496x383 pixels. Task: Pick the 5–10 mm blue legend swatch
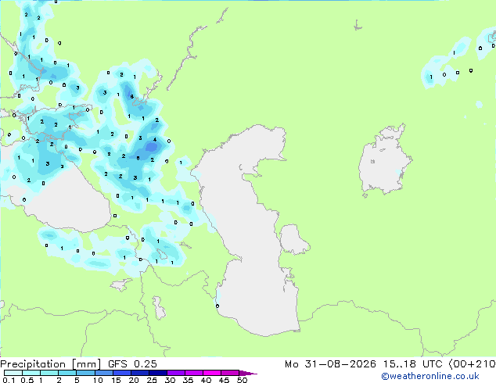(x=85, y=373)
